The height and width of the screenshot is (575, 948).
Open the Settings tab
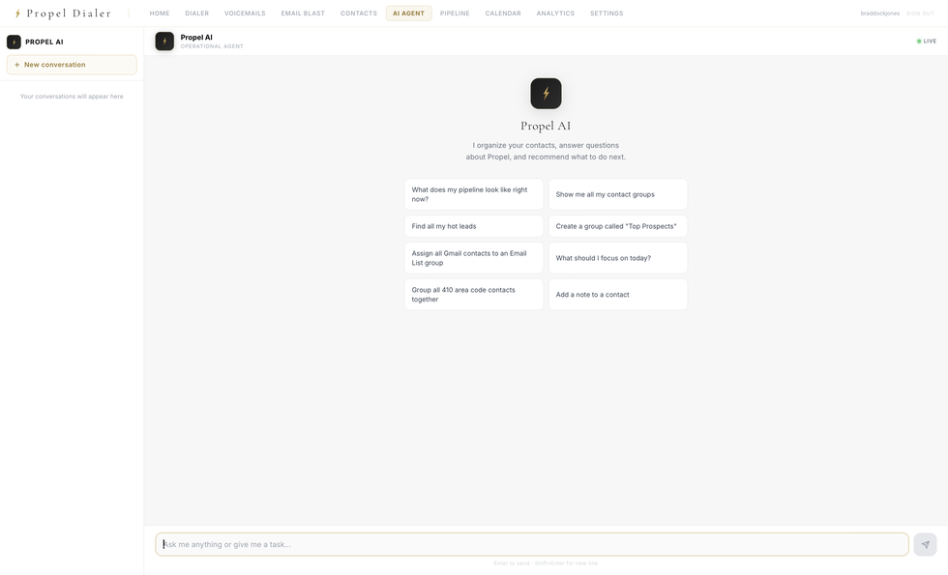607,14
